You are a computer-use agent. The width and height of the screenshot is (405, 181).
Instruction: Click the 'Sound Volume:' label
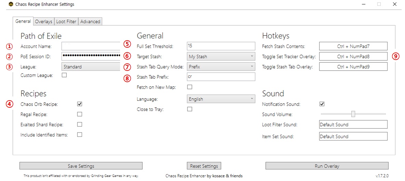(x=277, y=114)
